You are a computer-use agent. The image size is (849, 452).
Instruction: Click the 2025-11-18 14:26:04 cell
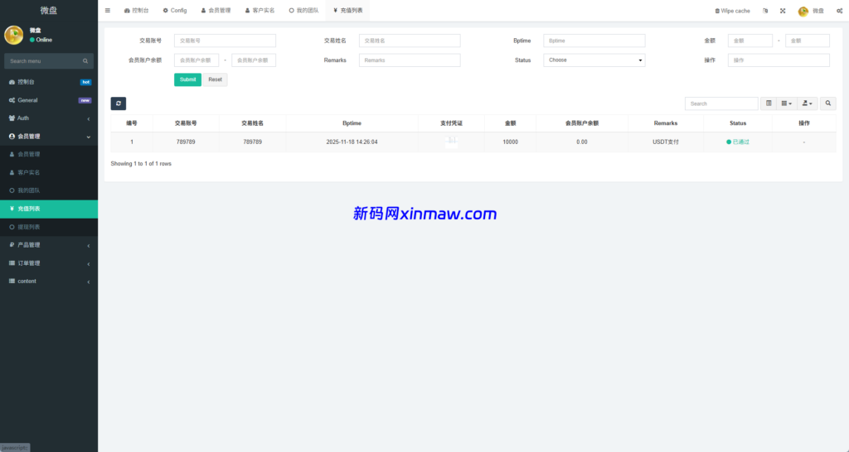[352, 142]
